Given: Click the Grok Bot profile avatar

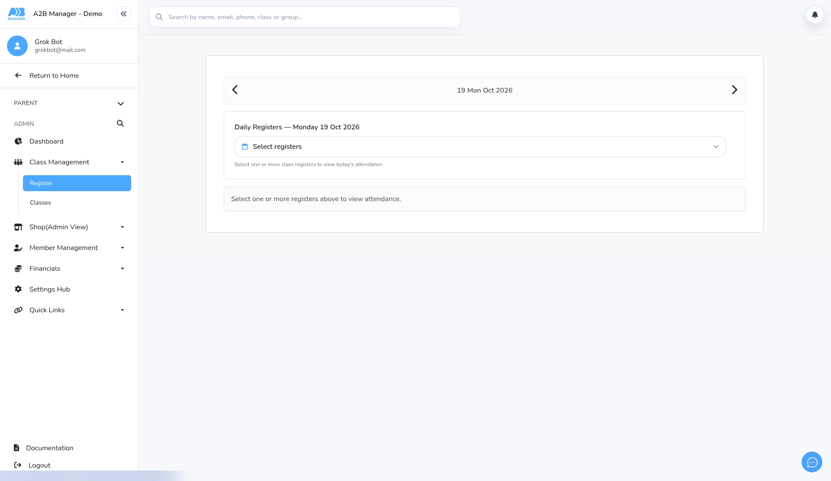Looking at the screenshot, I should point(17,46).
